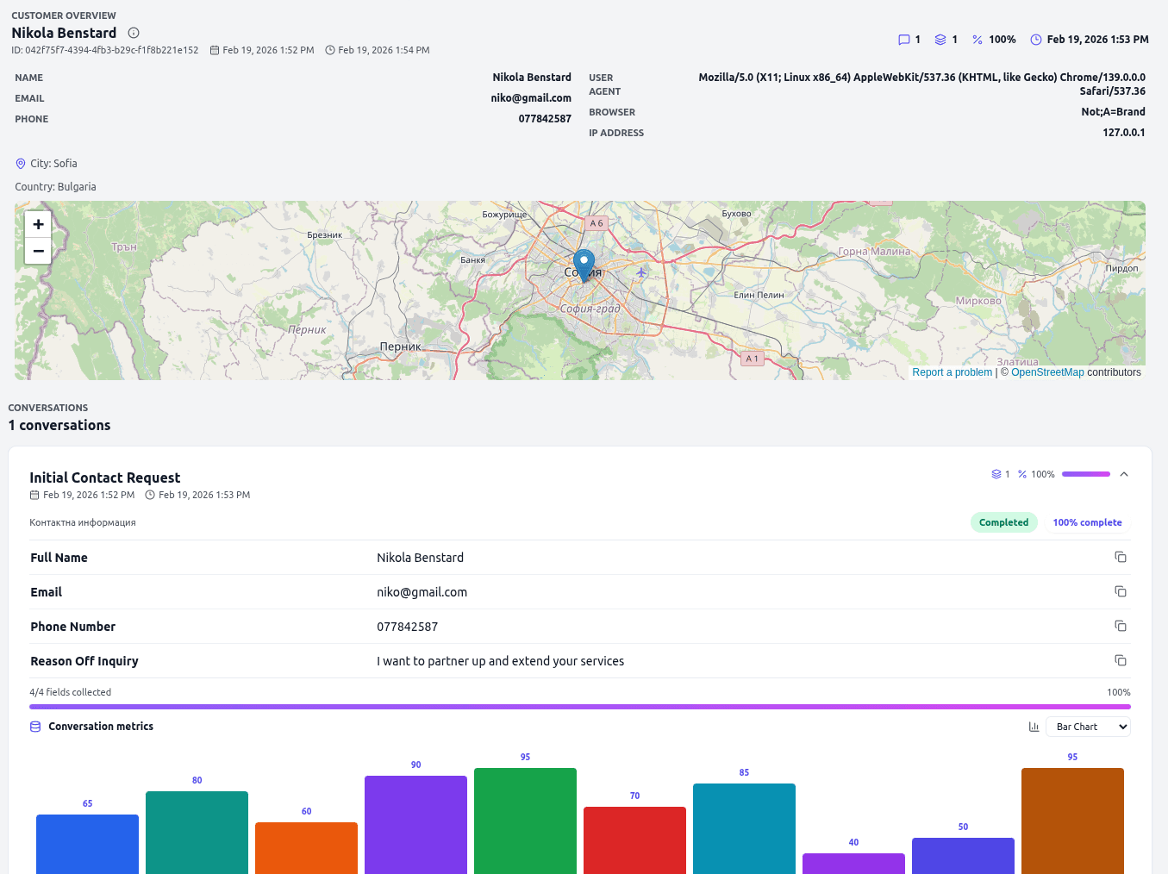Copy the Full Name value
The width and height of the screenshot is (1168, 874).
click(1120, 557)
